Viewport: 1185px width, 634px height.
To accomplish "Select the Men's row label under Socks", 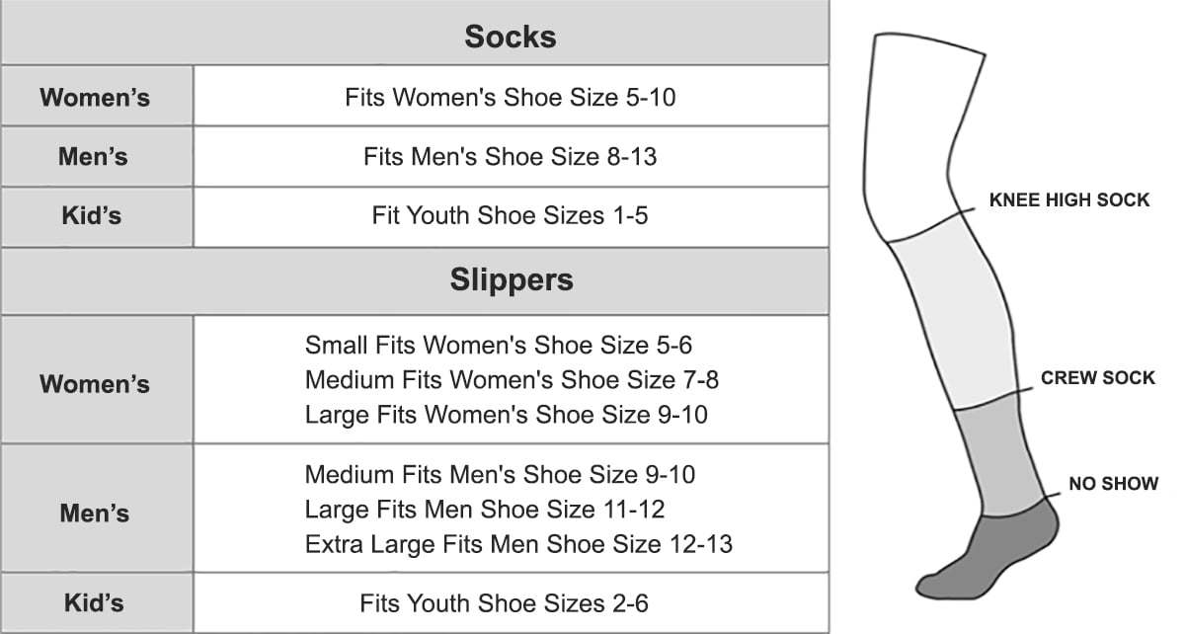I will pos(95,157).
